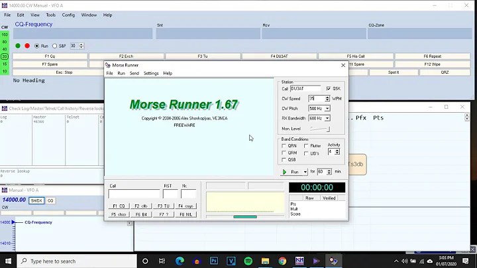This screenshot has height=268, width=477.
Task: Open the app icon beside Edge on taskbar
Action: point(197,261)
